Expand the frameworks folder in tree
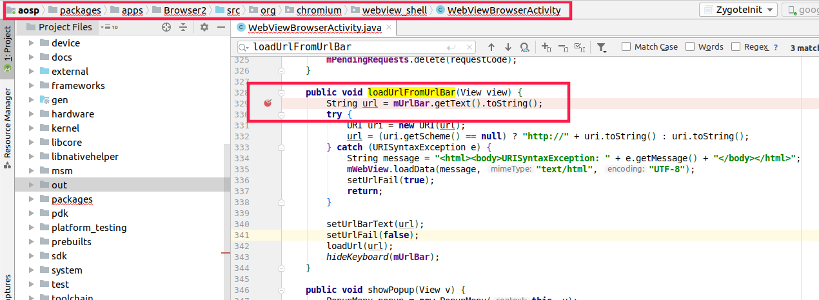The image size is (819, 300). coord(31,86)
